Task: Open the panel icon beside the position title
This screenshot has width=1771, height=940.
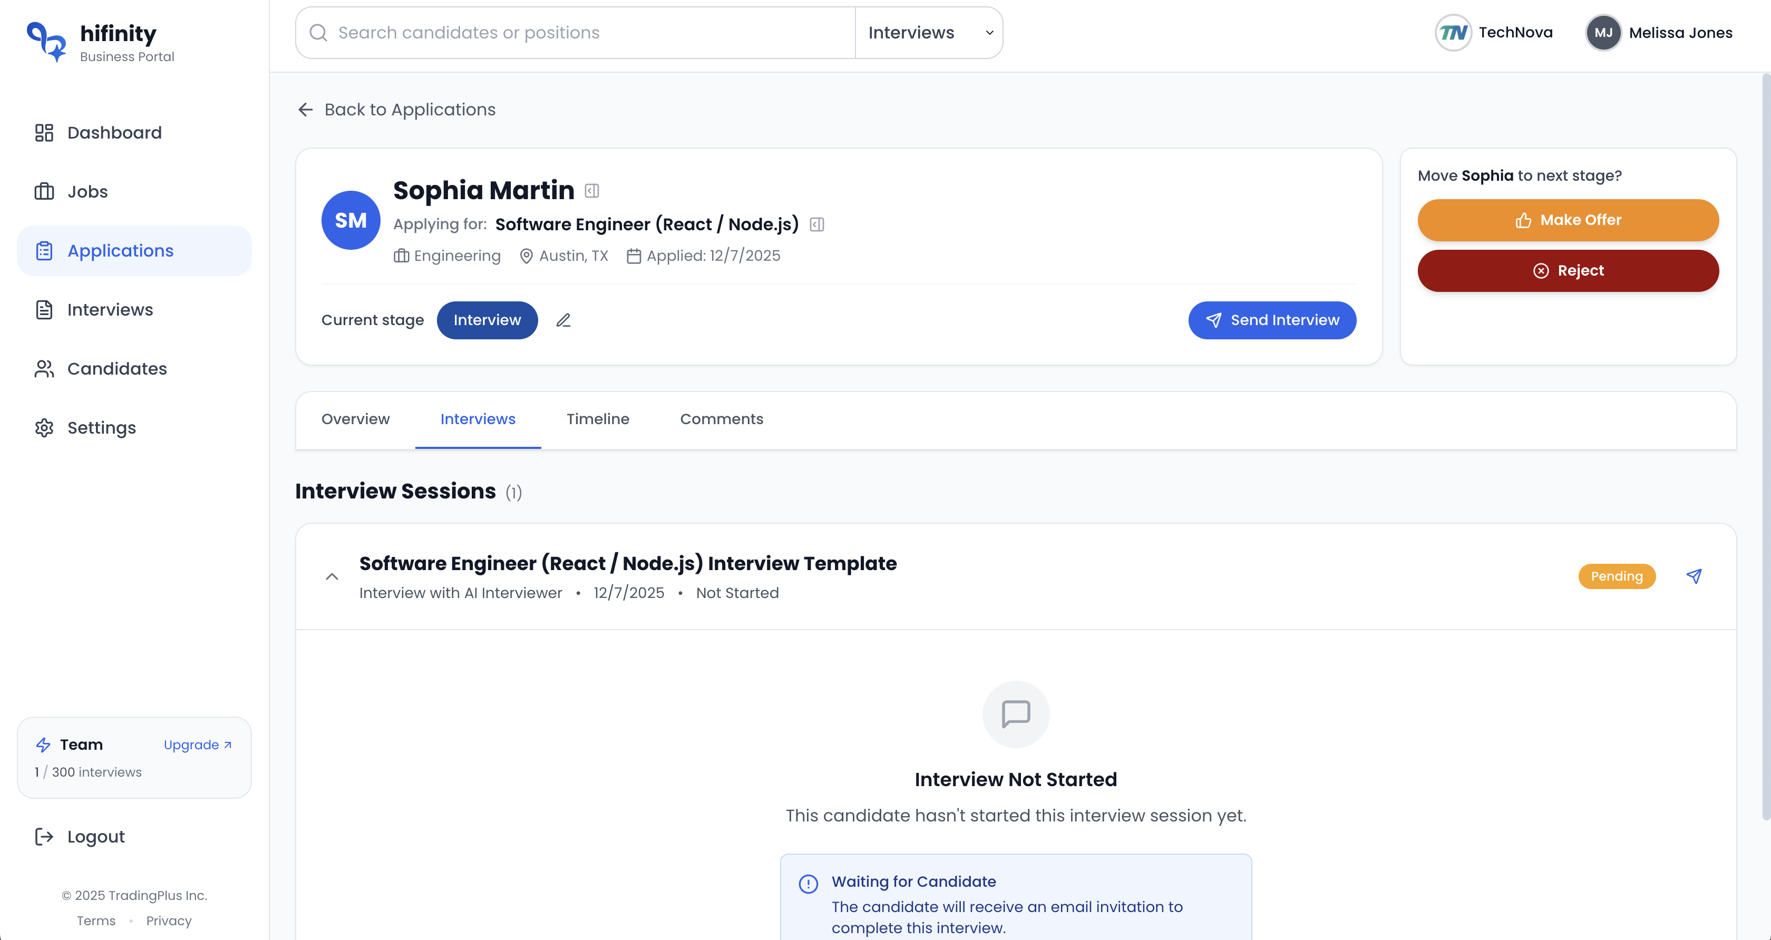Action: click(817, 224)
